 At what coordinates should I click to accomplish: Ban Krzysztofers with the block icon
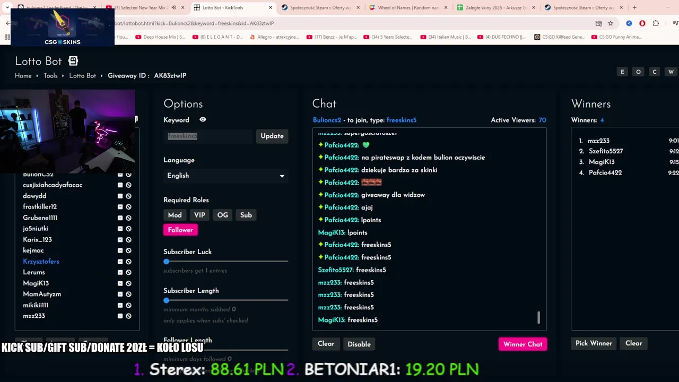click(x=128, y=262)
